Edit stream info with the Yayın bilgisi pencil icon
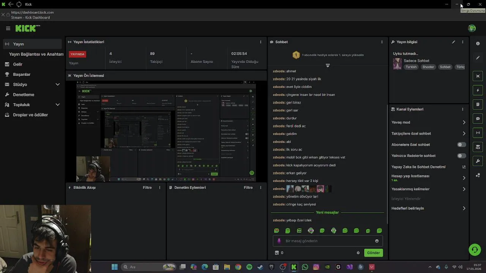The width and height of the screenshot is (486, 273). tap(453, 42)
